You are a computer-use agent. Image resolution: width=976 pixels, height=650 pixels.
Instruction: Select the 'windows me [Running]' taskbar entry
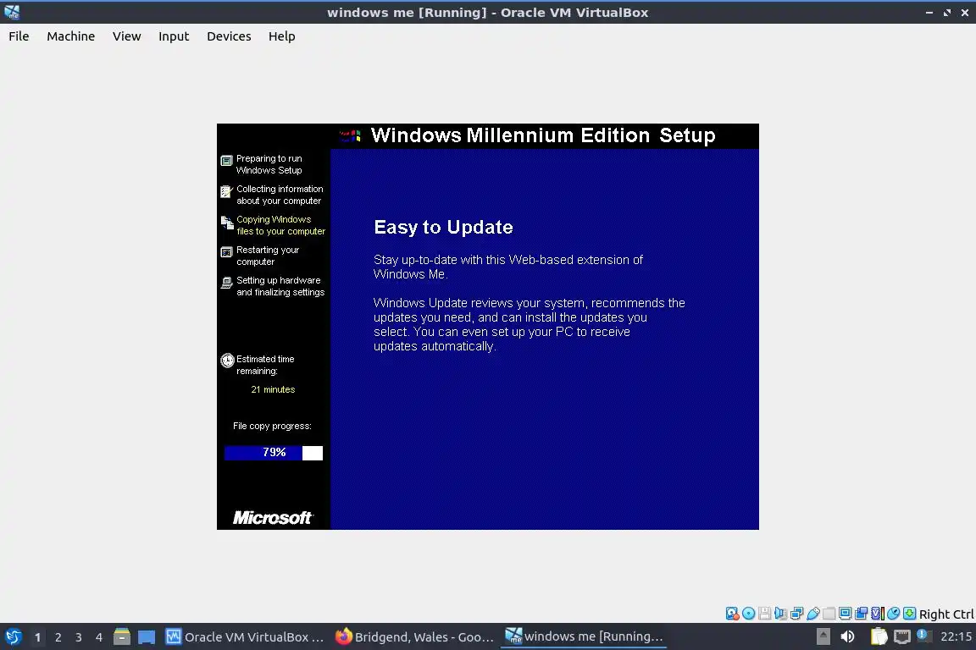584,636
